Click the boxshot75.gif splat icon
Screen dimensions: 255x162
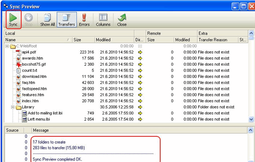coord(19,64)
